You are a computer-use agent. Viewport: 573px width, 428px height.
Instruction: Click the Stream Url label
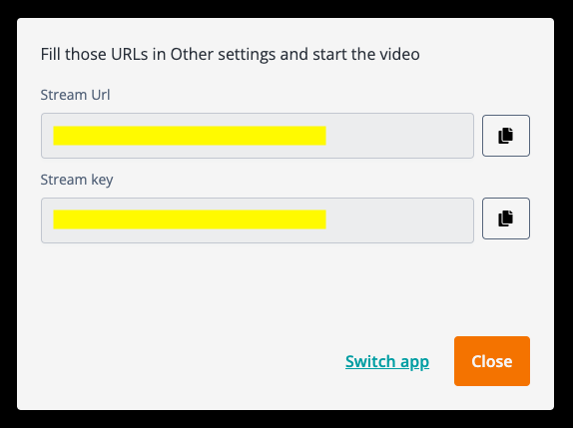coord(75,95)
